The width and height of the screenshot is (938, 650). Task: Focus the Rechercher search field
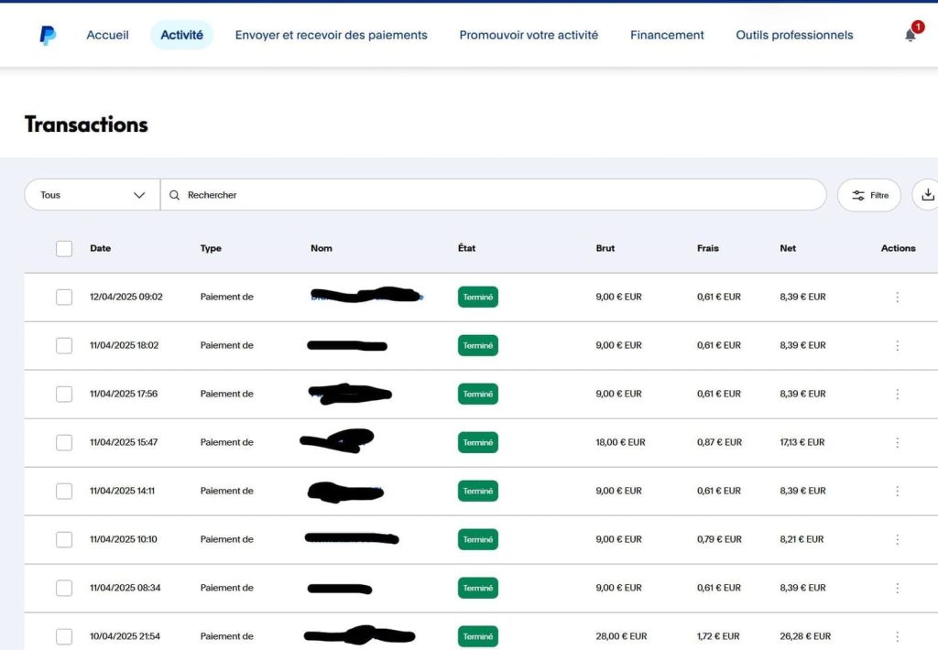point(495,195)
